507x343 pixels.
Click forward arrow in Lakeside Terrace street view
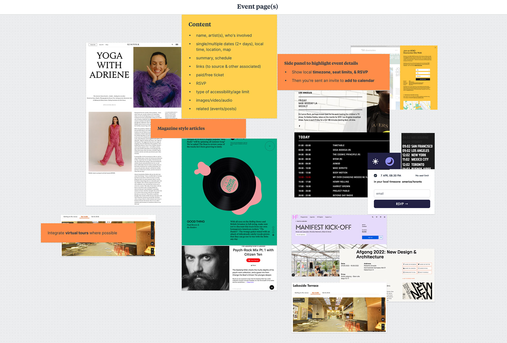click(339, 324)
